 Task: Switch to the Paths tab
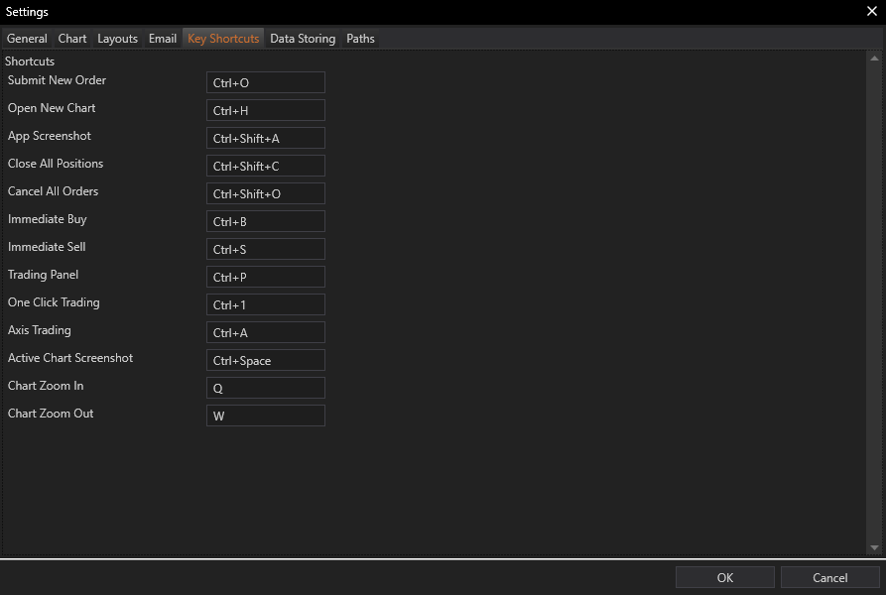(x=360, y=39)
